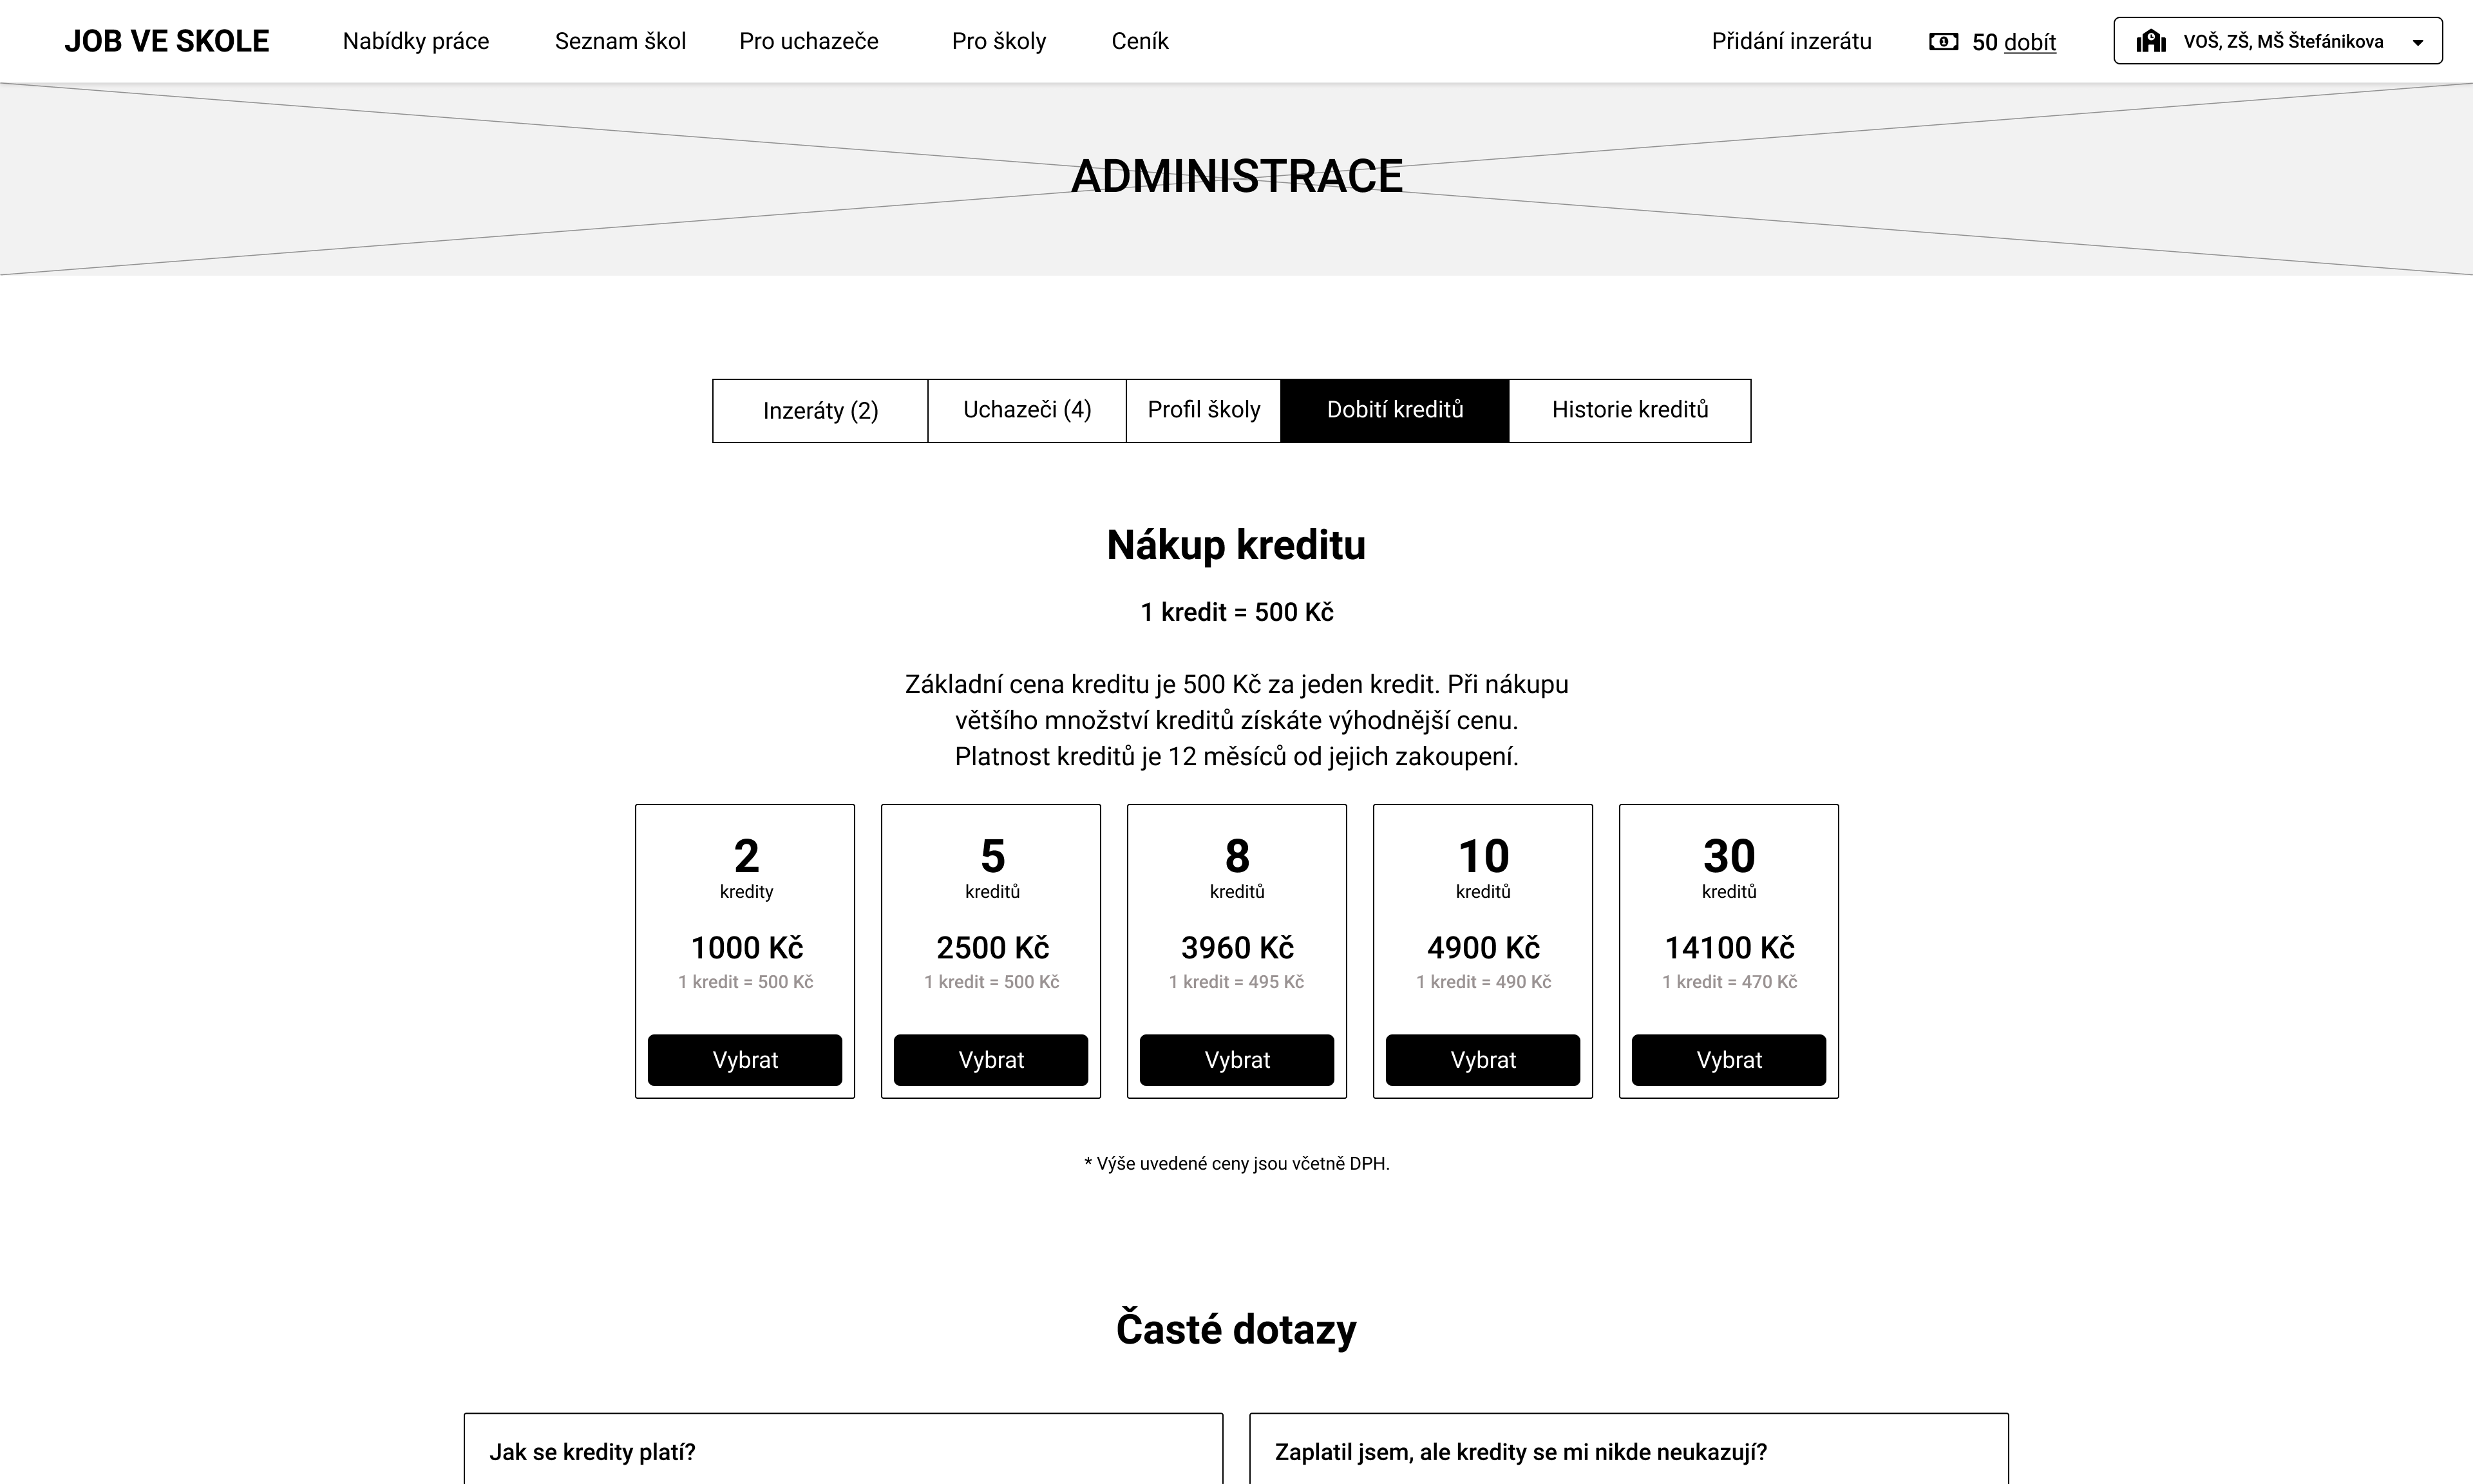Open Pro uchazeče page
Screen dimensions: 2473x1484
point(809,41)
